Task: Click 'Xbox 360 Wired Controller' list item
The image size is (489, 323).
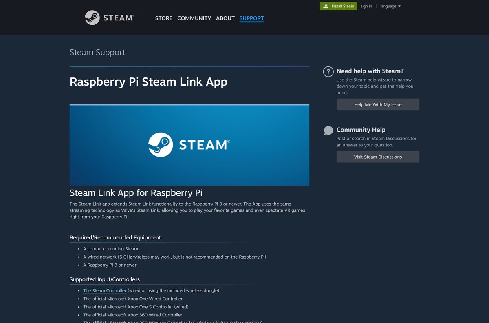Action: pos(133,315)
